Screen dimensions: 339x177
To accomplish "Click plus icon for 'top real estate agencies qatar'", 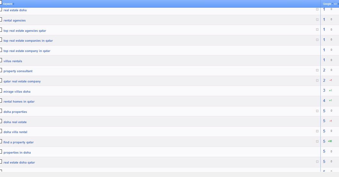I will pos(317,30).
